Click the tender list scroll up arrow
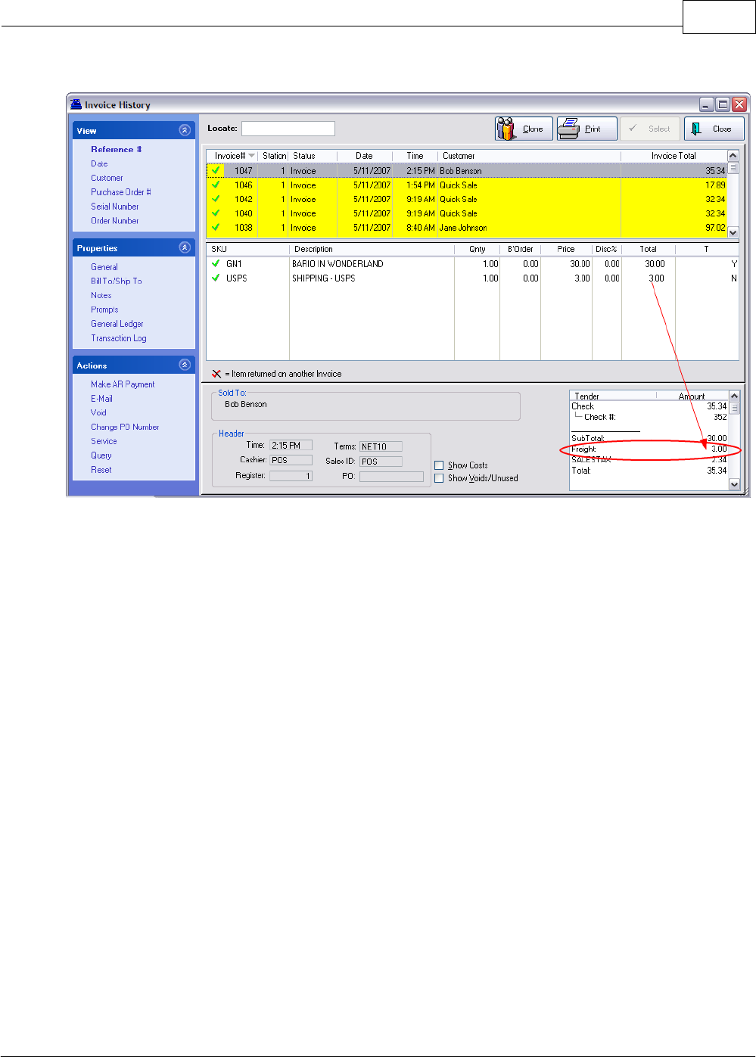Viewport: 756px width, 1057px height. (x=734, y=396)
